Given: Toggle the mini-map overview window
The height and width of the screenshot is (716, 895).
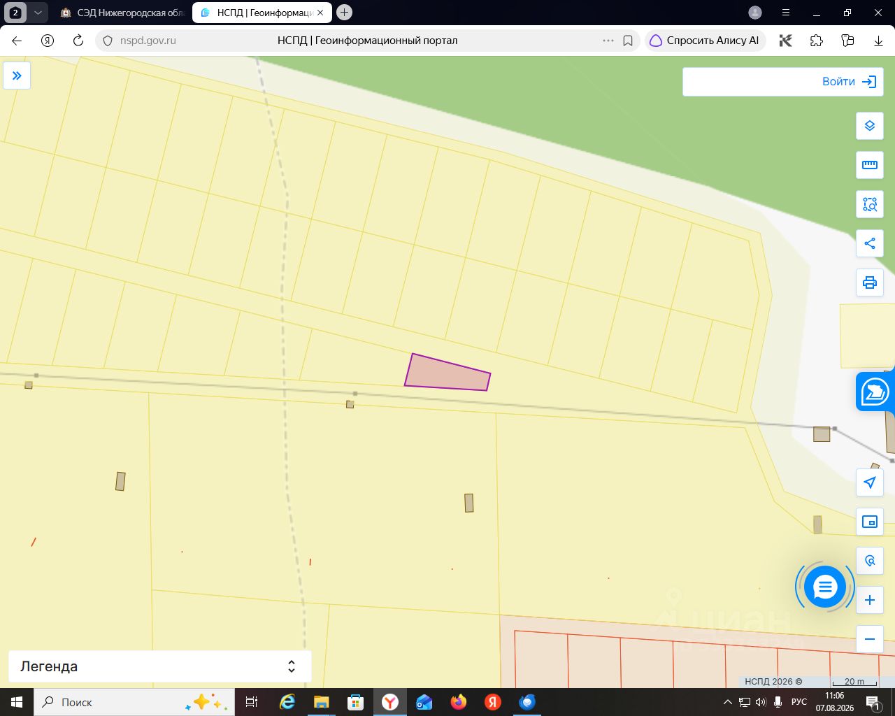Looking at the screenshot, I should pyautogui.click(x=870, y=522).
